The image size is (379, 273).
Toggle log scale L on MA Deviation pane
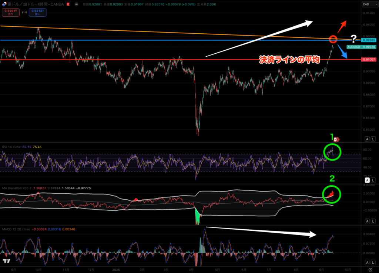coord(373,221)
